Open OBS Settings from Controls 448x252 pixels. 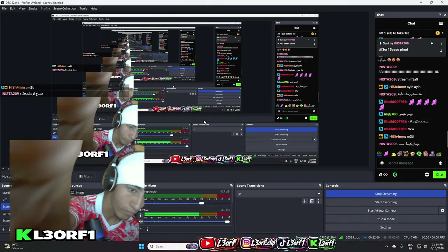tap(386, 227)
